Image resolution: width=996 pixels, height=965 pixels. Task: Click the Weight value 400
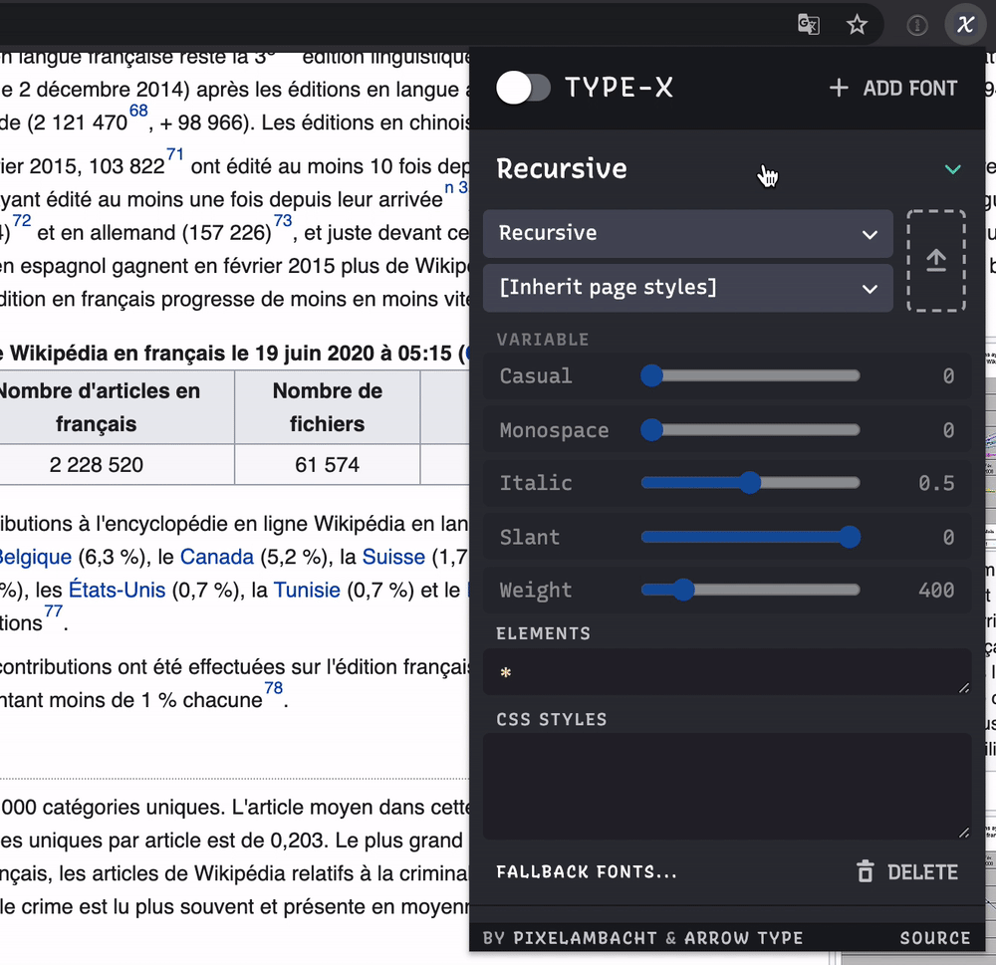[x=936, y=591]
